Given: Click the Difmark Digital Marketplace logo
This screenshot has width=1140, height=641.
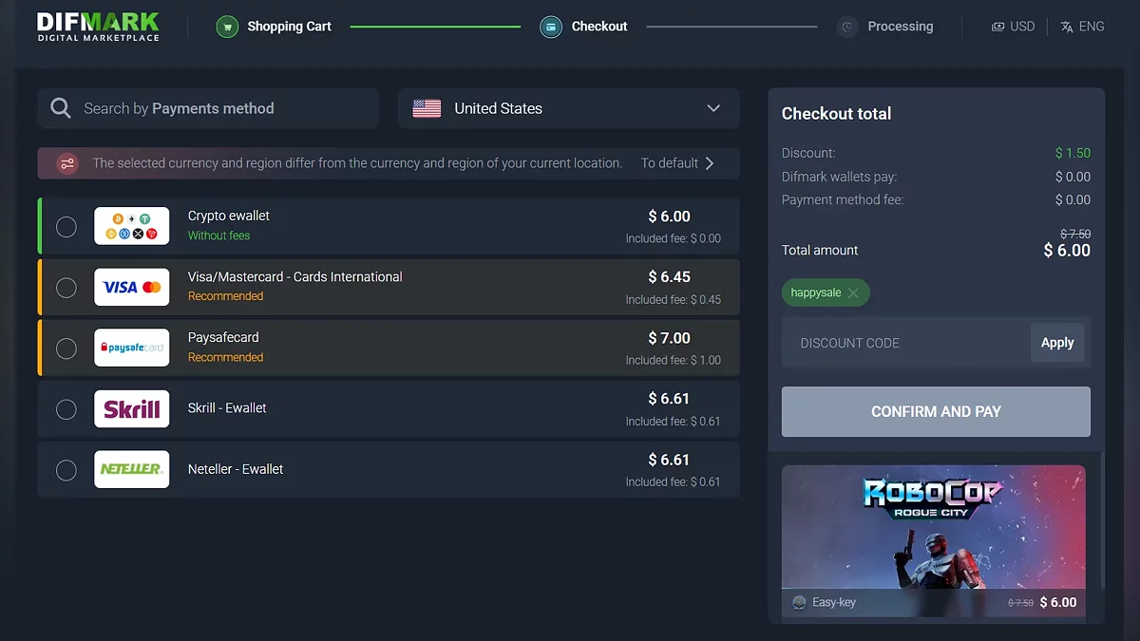Looking at the screenshot, I should pyautogui.click(x=98, y=27).
